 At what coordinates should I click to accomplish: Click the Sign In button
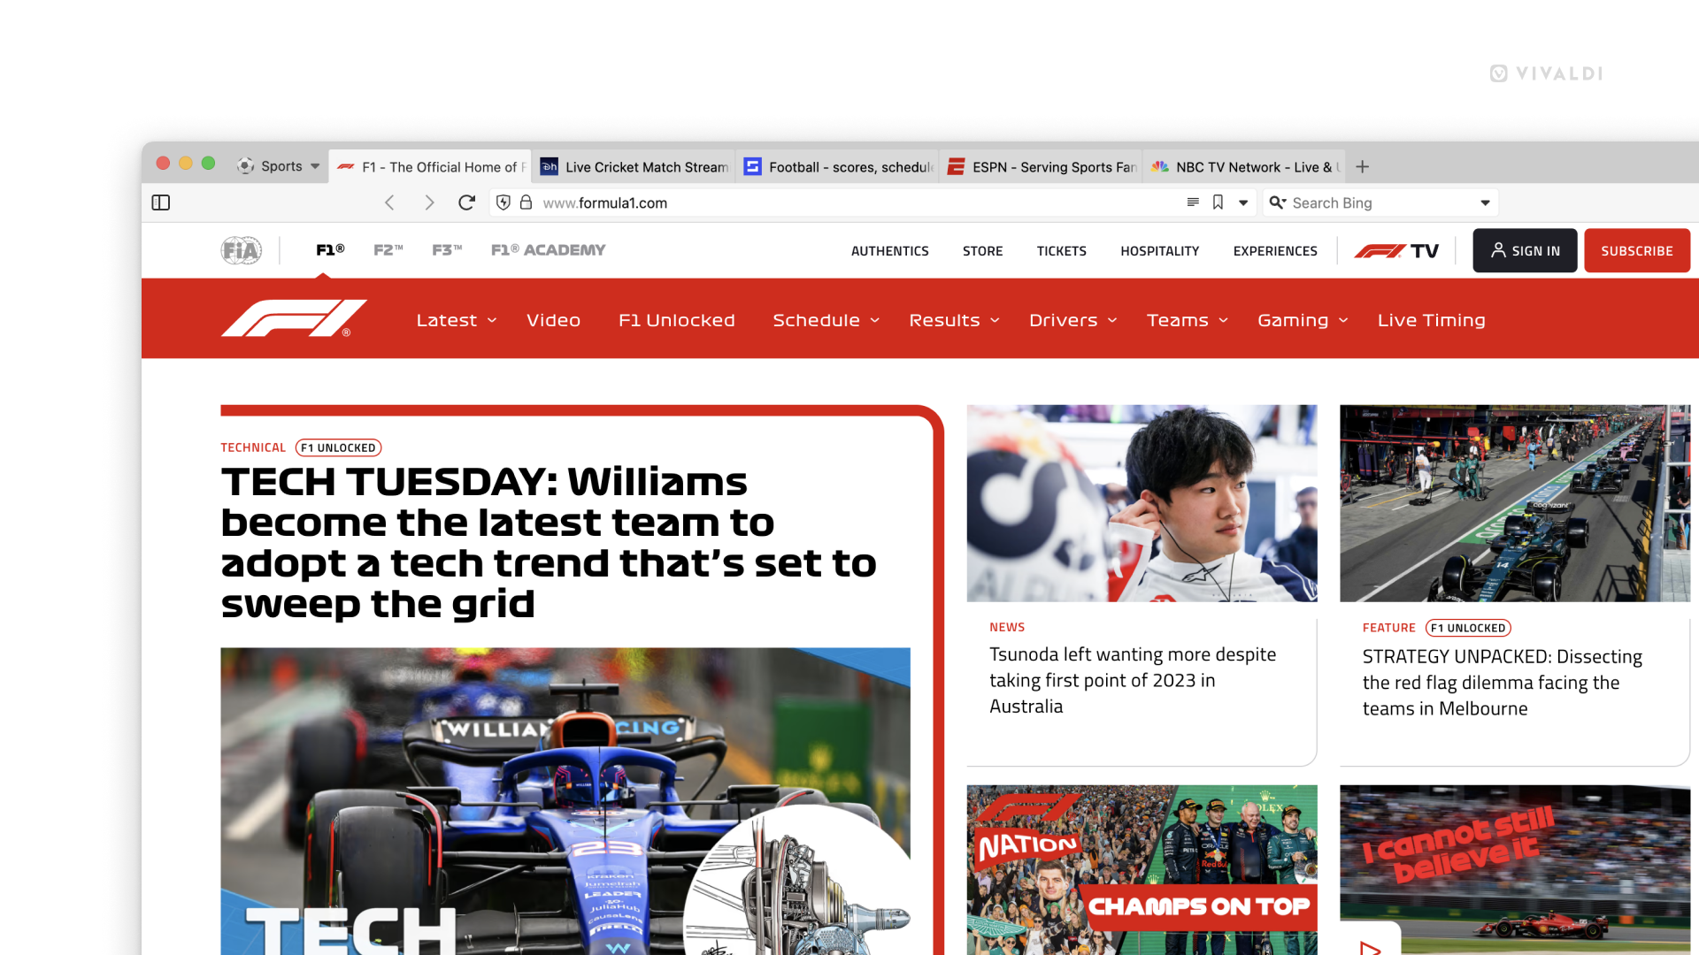[1525, 250]
